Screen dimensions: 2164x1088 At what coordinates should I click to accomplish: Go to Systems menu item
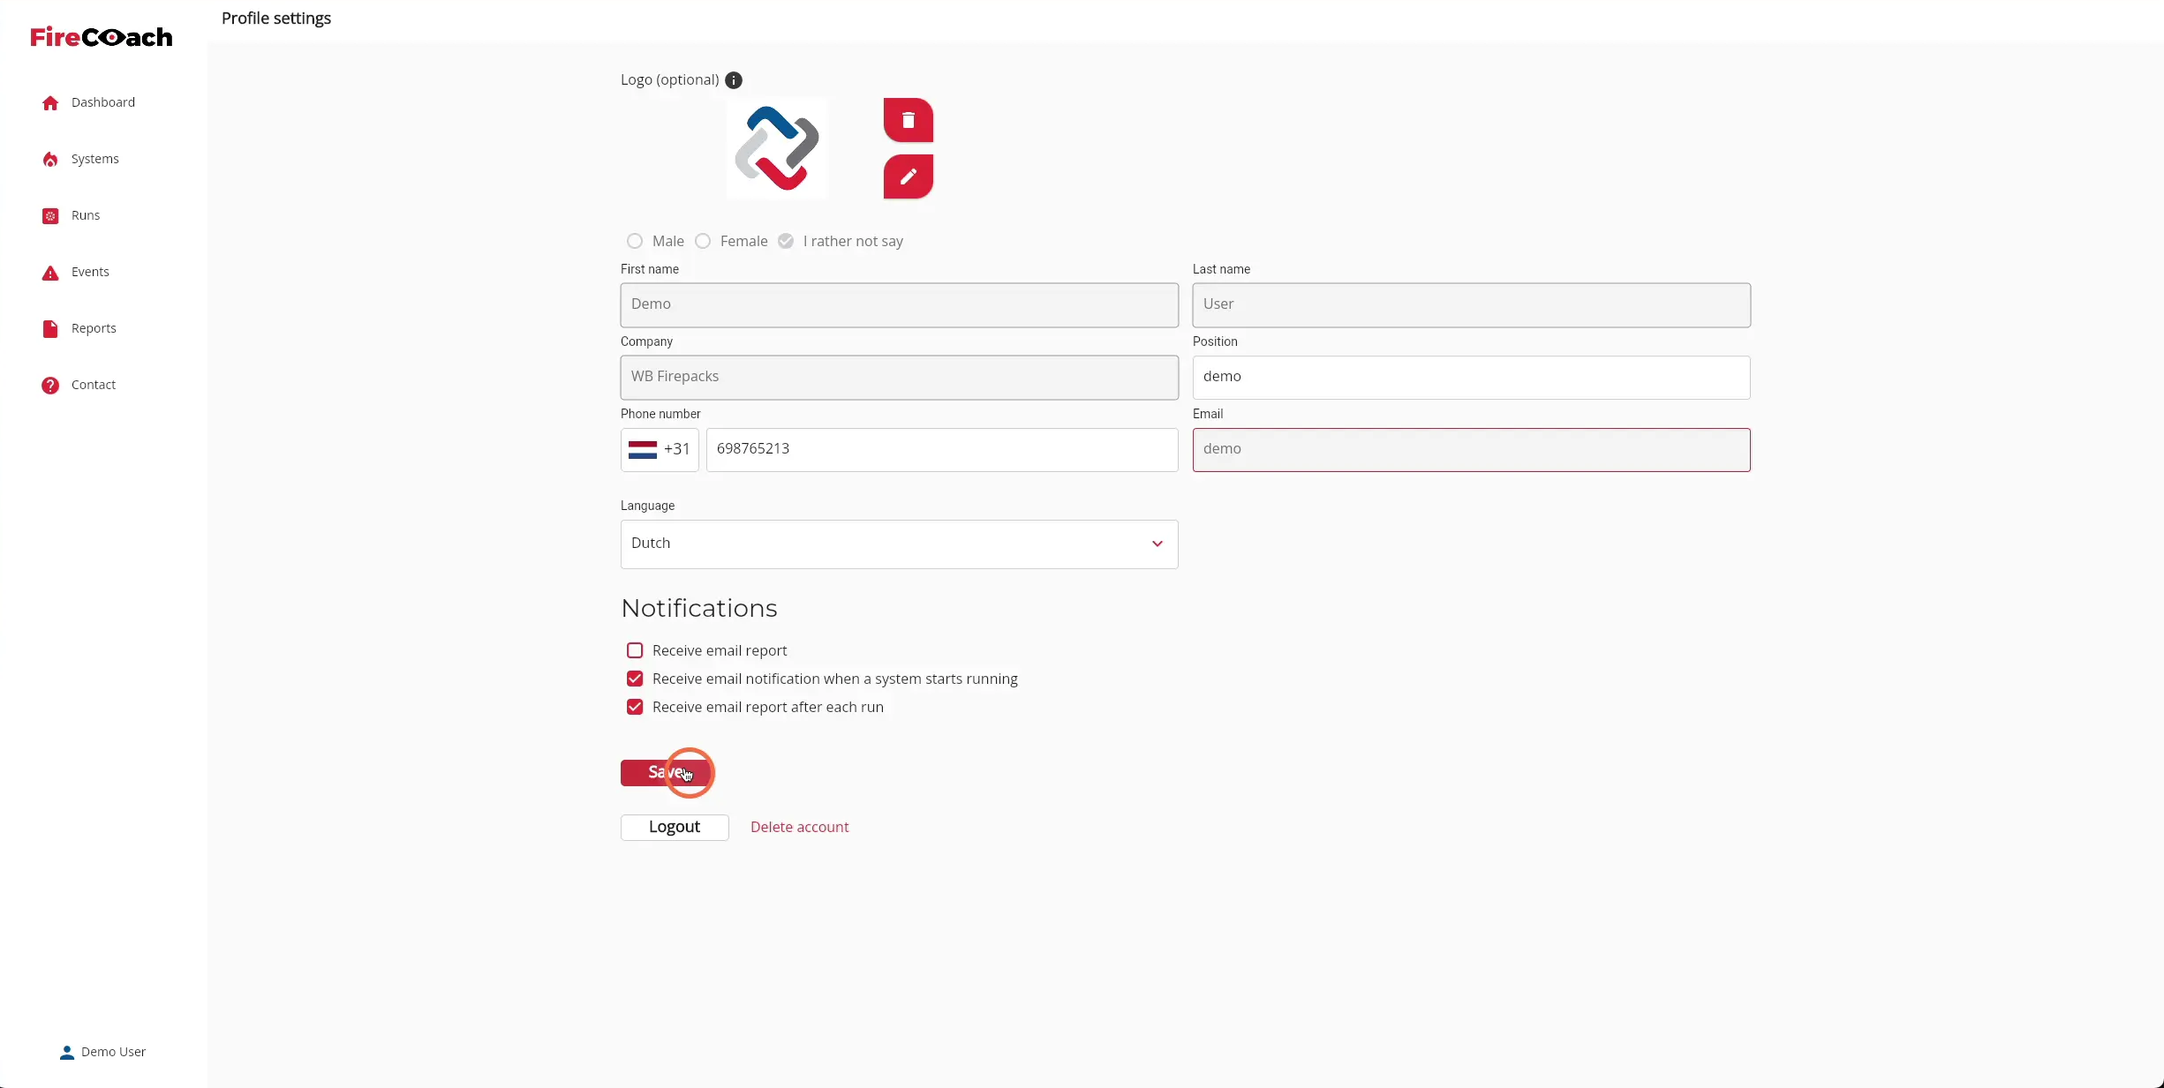(95, 159)
